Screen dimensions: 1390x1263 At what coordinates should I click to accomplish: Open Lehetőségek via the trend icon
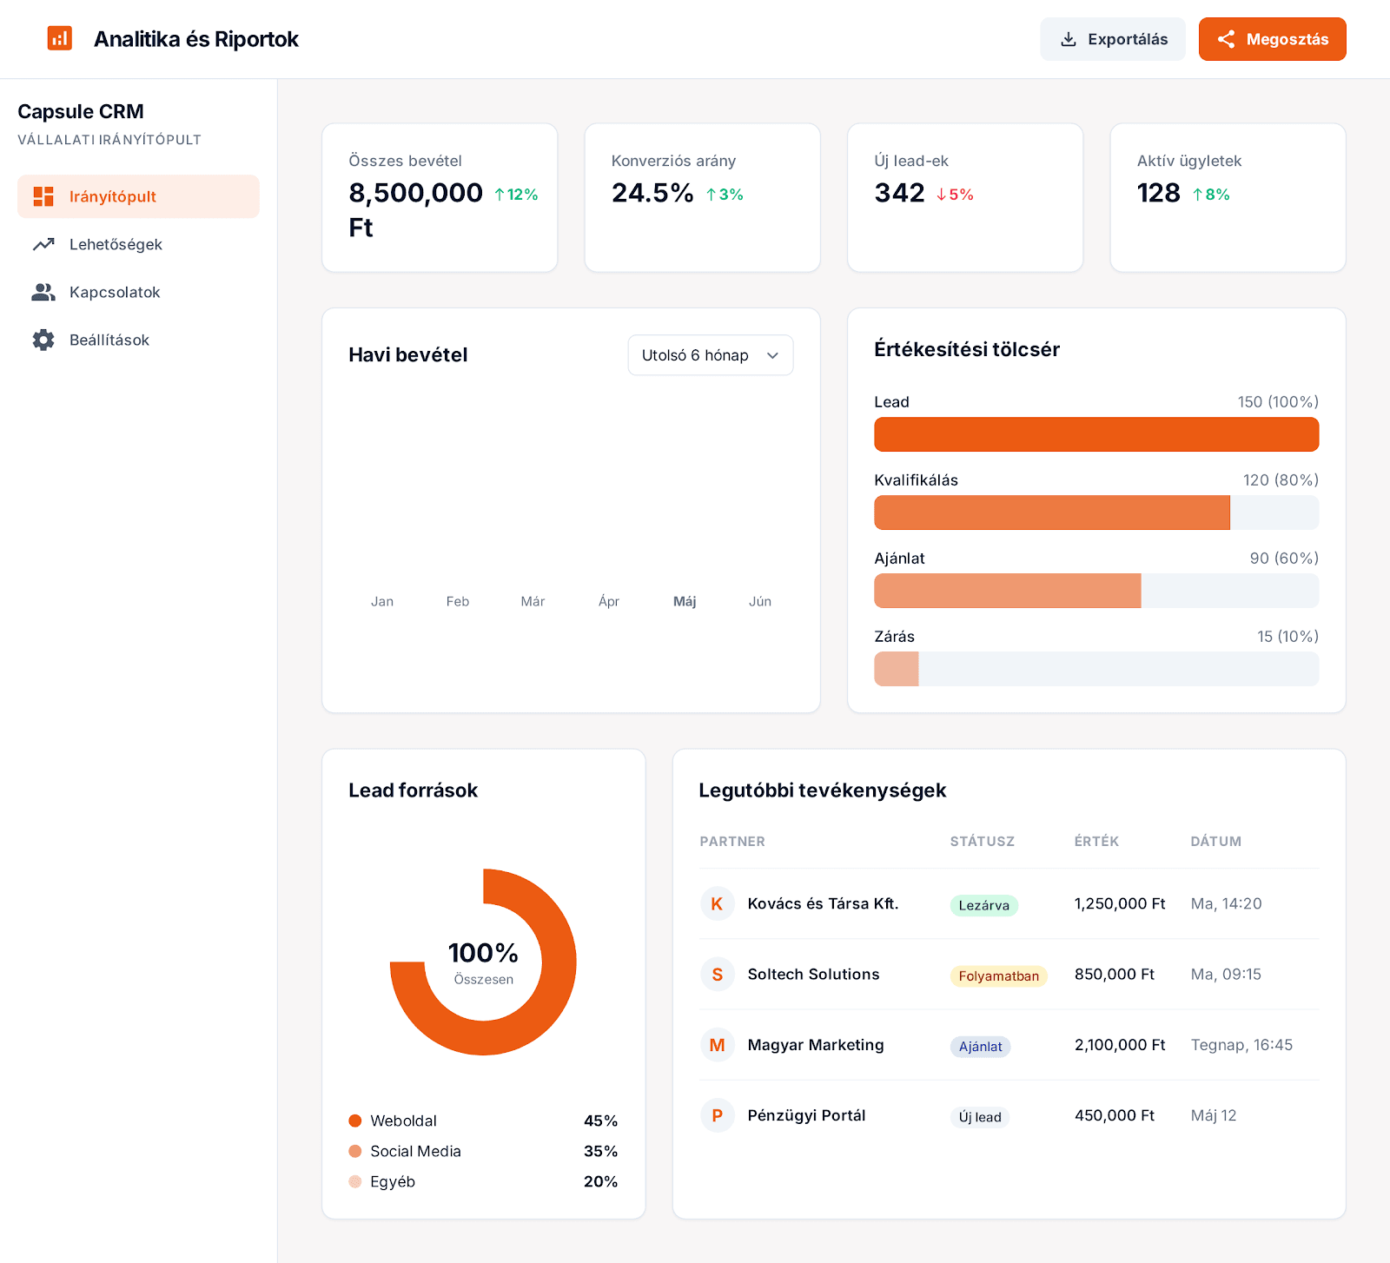(x=43, y=244)
